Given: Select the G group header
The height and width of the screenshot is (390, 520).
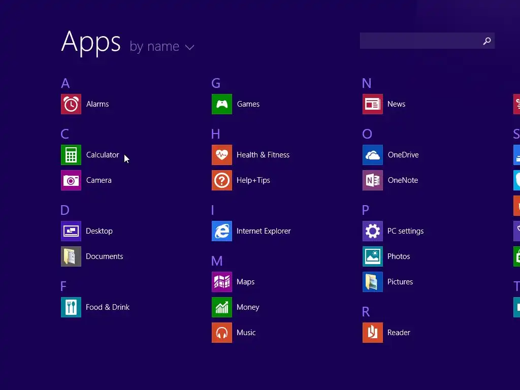Looking at the screenshot, I should (216, 83).
